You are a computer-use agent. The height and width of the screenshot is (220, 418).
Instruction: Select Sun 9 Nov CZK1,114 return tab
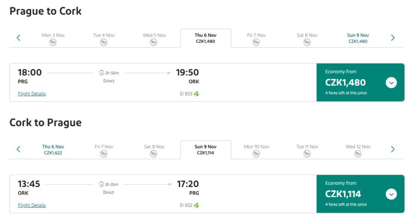point(206,149)
